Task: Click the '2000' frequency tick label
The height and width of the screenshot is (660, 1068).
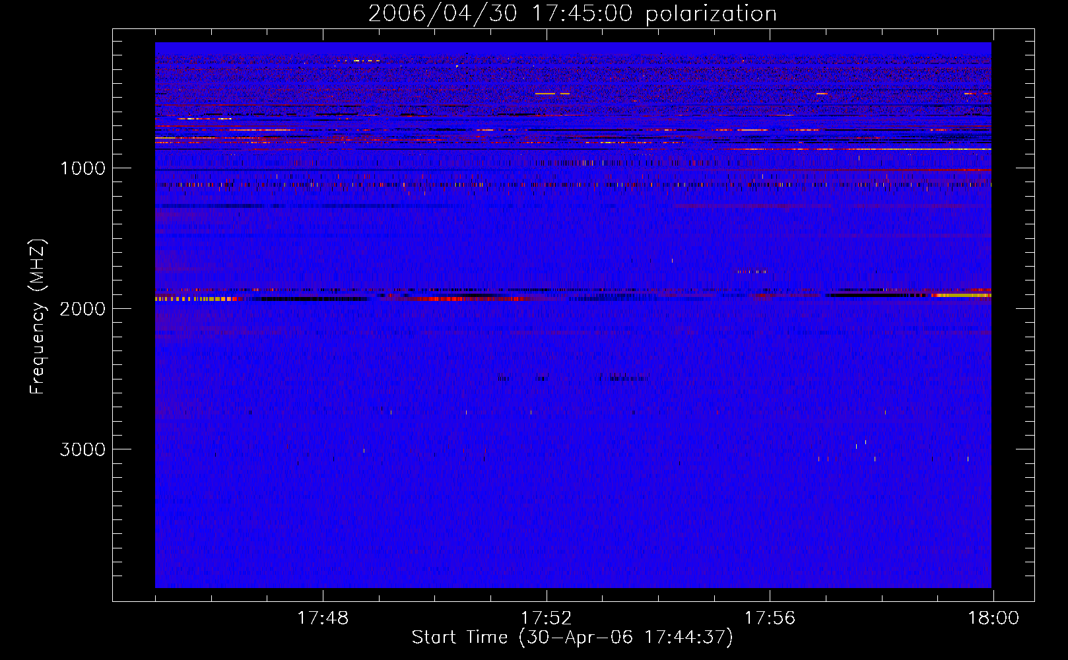Action: [x=83, y=309]
